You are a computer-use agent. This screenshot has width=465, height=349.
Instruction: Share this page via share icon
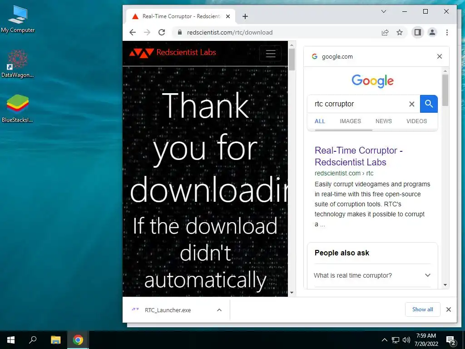click(x=385, y=32)
